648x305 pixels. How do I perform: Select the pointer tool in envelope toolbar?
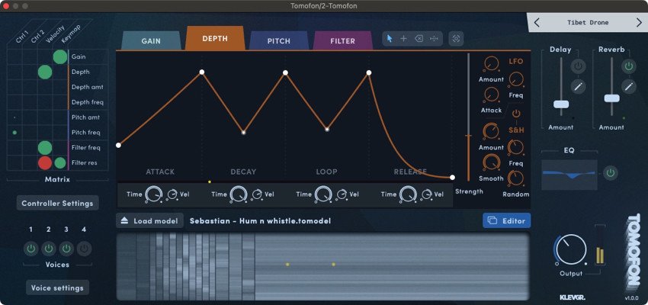pyautogui.click(x=390, y=38)
